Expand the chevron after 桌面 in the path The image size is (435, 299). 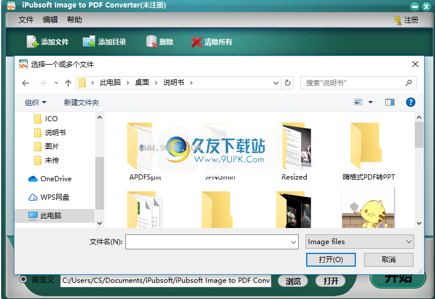click(x=156, y=83)
